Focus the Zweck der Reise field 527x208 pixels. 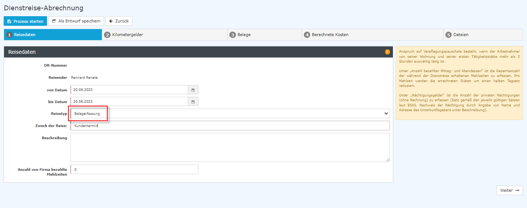coord(230,126)
